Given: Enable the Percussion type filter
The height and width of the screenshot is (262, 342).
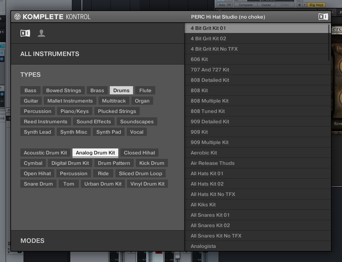Looking at the screenshot, I should (x=37, y=111).
